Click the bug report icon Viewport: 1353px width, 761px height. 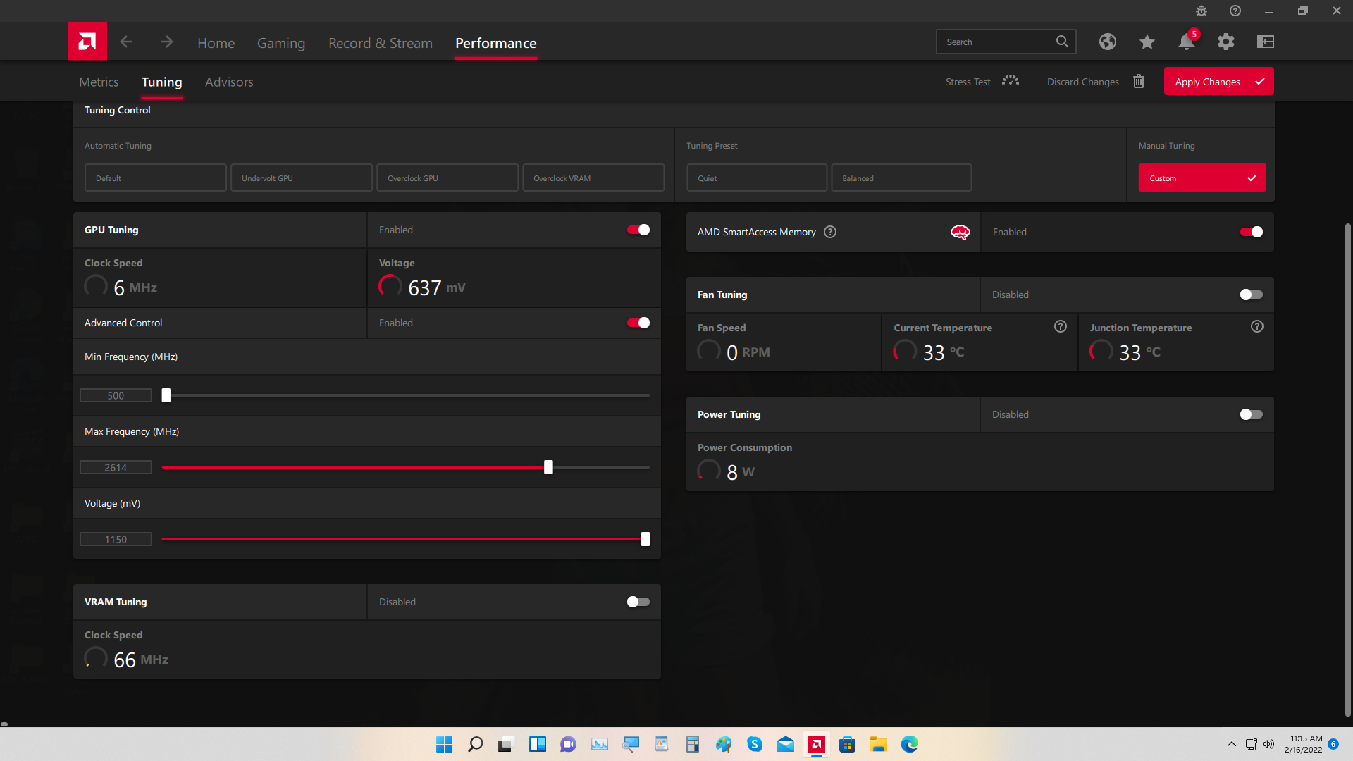click(1201, 11)
